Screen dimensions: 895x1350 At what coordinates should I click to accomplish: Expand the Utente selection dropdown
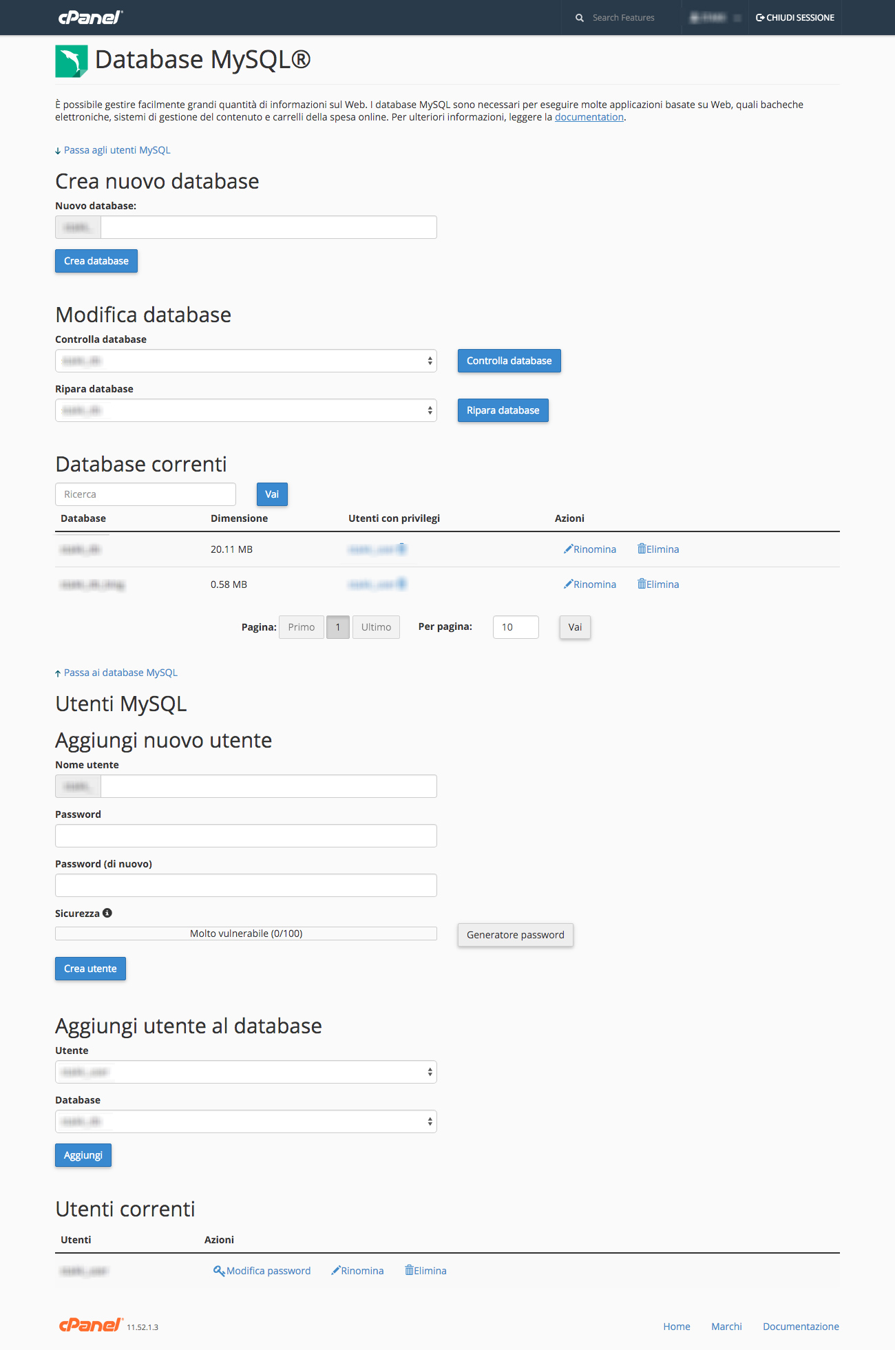246,1072
